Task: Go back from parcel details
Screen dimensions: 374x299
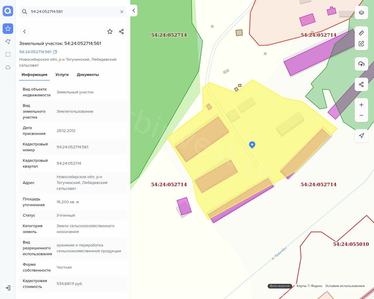Action: coord(25,32)
